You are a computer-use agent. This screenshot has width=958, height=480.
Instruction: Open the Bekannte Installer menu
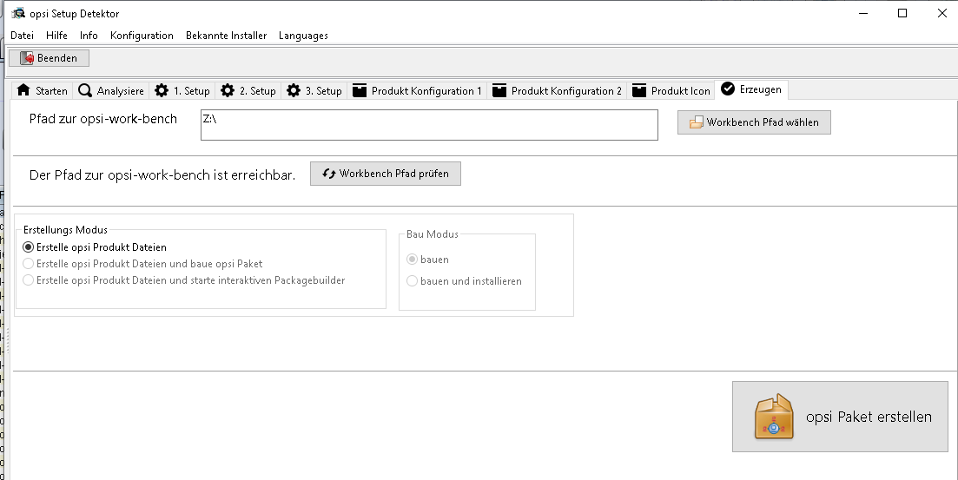click(x=227, y=36)
